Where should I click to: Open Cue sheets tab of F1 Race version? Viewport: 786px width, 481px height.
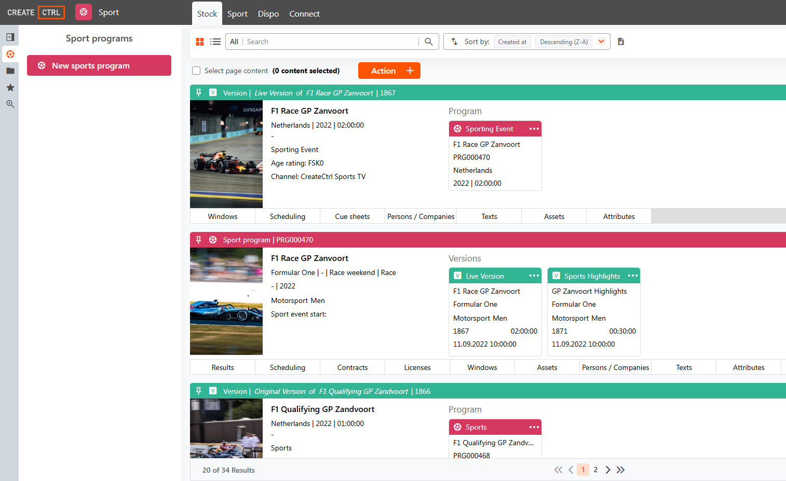coord(353,216)
